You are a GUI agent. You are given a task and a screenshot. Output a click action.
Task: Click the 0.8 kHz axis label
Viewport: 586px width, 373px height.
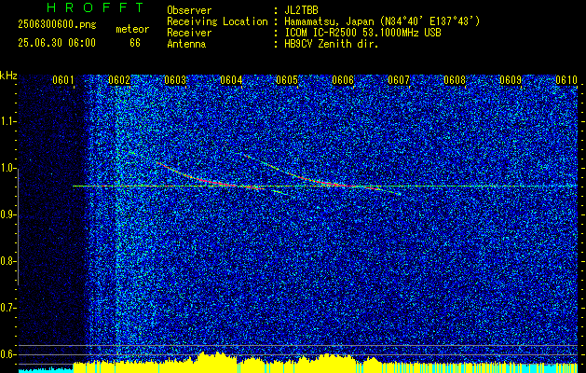coord(7,261)
